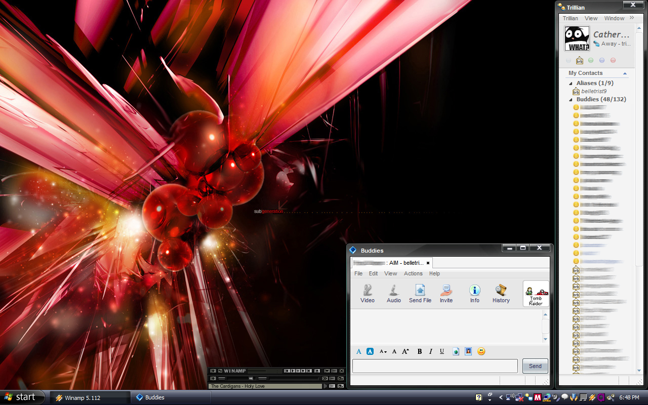Collapse the Aliases (1/9) group
The width and height of the screenshot is (648, 405).
pos(571,83)
